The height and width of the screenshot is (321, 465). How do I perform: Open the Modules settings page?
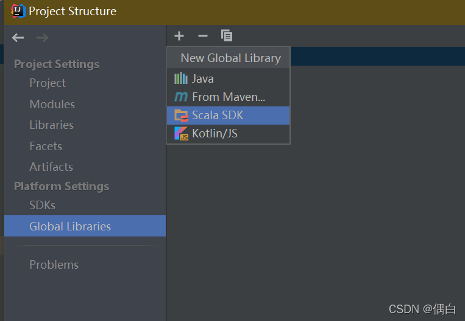click(52, 104)
